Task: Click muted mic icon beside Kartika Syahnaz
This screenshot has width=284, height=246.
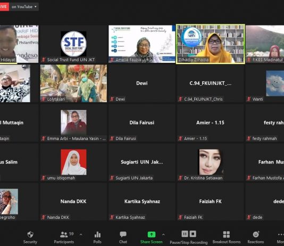Action: (x=112, y=217)
